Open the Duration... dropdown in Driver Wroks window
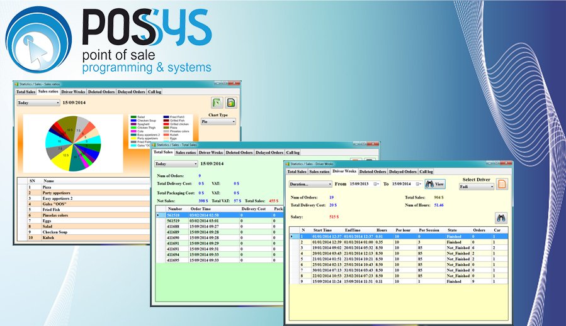 coord(310,185)
